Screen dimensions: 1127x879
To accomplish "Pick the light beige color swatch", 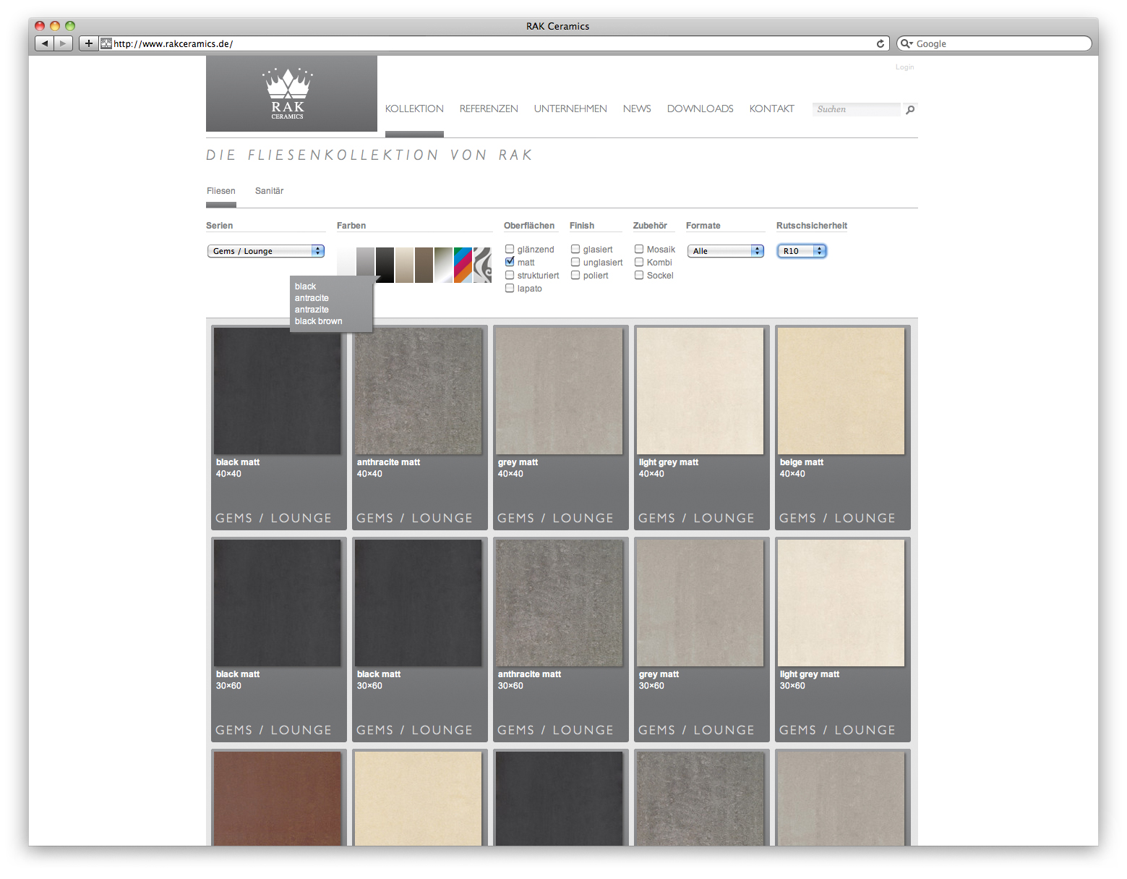I will [x=404, y=265].
